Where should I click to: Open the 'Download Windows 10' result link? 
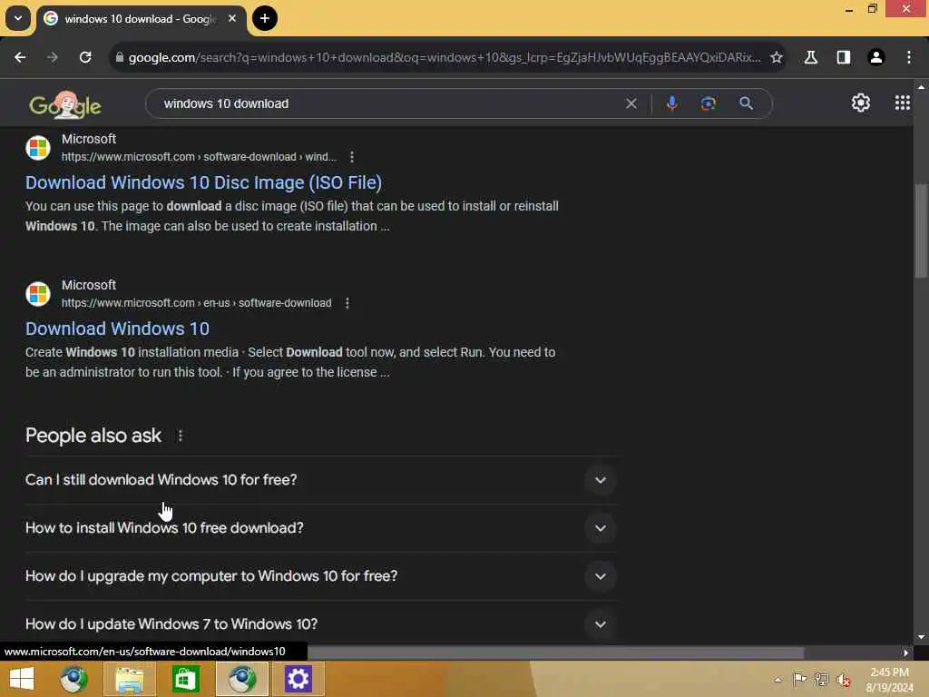coord(117,329)
